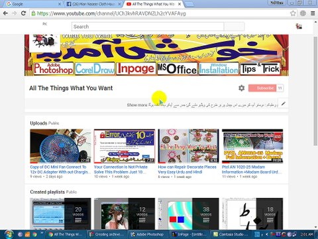Open the Error 10 connection video thumbnail
Screen dimensions: 318x239
[125, 146]
